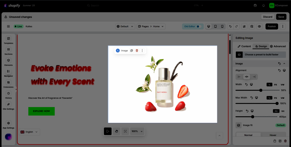Open the Image fit Default option

click(x=280, y=125)
